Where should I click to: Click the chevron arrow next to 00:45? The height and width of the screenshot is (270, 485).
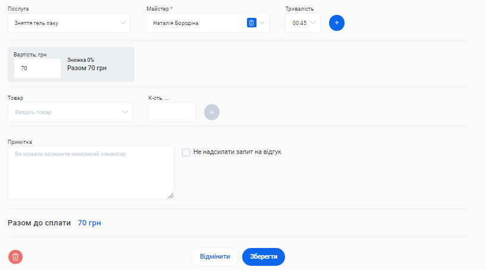point(313,23)
